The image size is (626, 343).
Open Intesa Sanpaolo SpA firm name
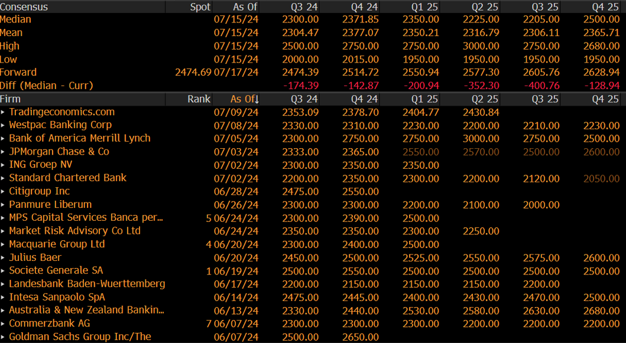pos(57,297)
